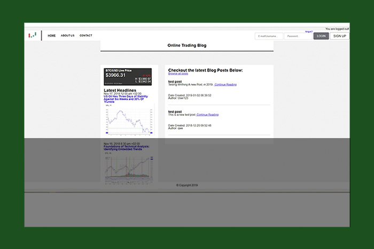Continue Reading the new test post
The width and height of the screenshot is (374, 249).
click(x=207, y=115)
